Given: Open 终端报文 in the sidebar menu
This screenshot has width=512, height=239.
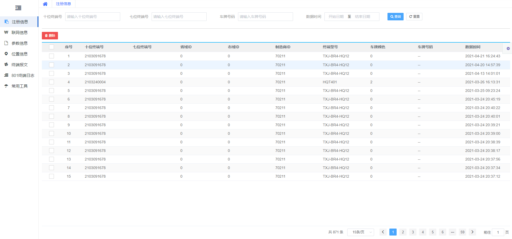Looking at the screenshot, I should point(19,65).
